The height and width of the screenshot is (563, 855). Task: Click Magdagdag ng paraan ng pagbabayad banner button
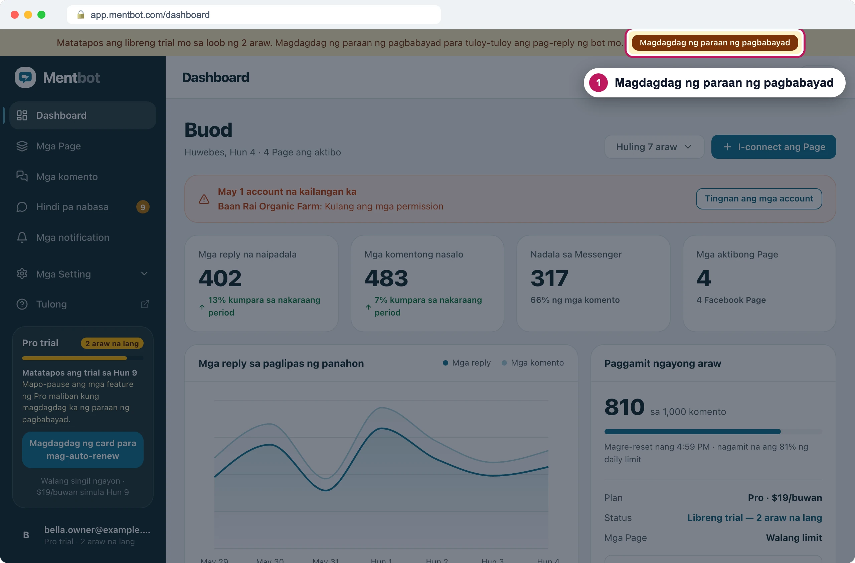tap(715, 43)
